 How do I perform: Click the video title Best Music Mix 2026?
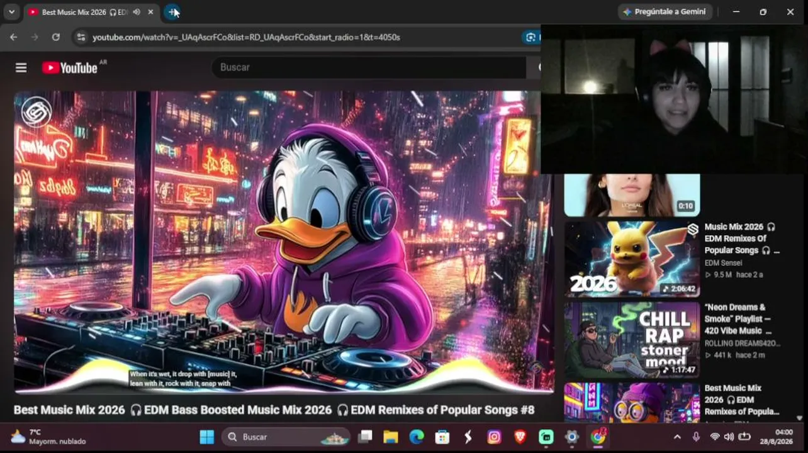coord(274,410)
